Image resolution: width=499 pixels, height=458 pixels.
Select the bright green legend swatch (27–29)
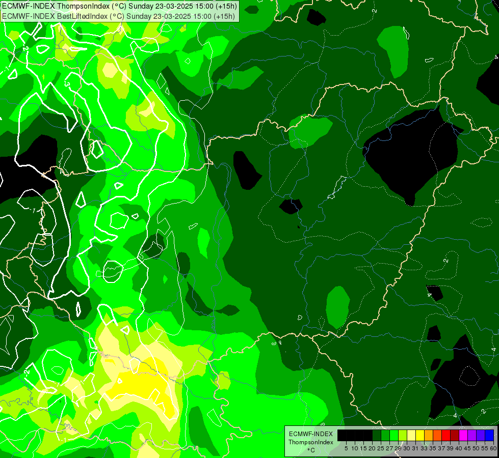(x=395, y=435)
